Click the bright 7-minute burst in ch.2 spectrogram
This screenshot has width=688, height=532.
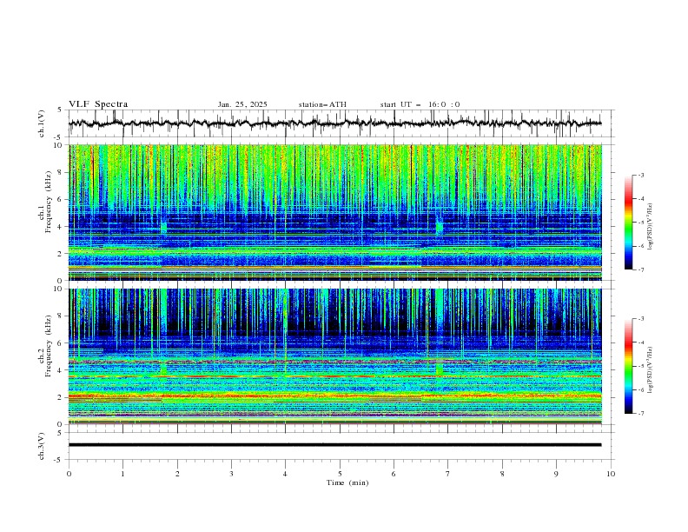coord(440,332)
